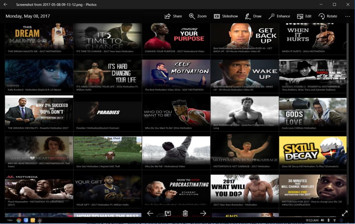Maximize the Photos window
Image resolution: width=355 pixels, height=224 pixels.
coord(334,4)
